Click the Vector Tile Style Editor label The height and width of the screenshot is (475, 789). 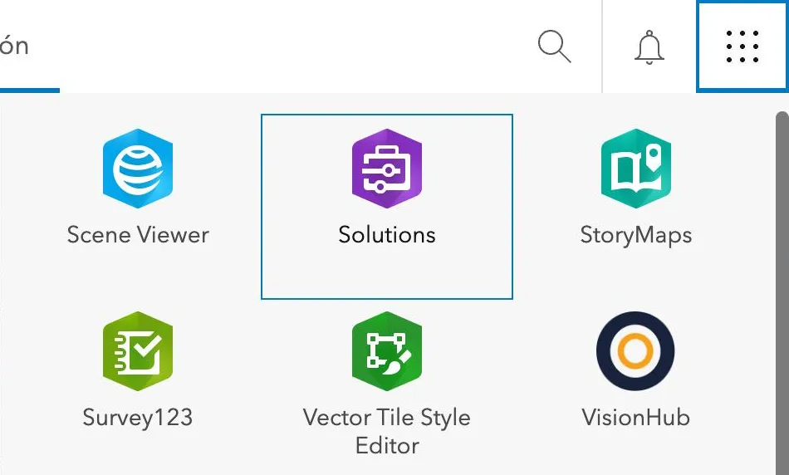click(x=387, y=432)
